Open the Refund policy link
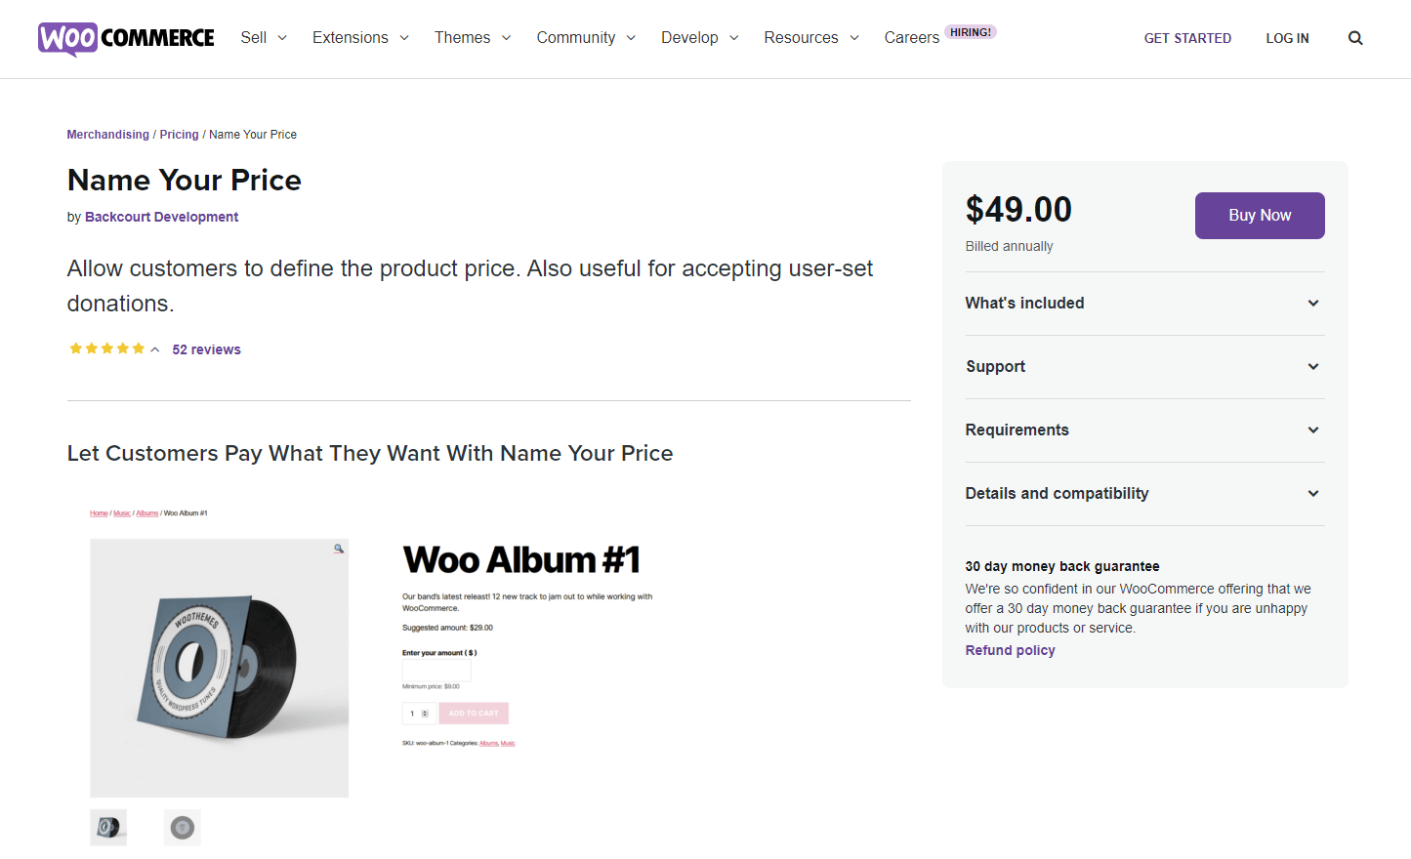This screenshot has width=1411, height=859. [1010, 650]
